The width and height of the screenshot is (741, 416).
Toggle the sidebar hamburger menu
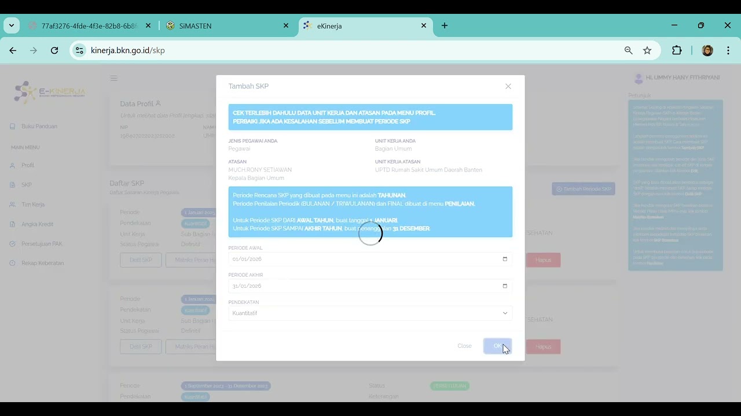(x=114, y=78)
